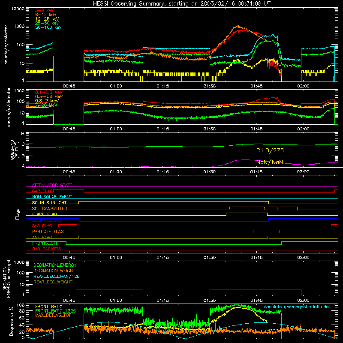
Task: Select the GAP_FLAG label
Action: coord(42,191)
